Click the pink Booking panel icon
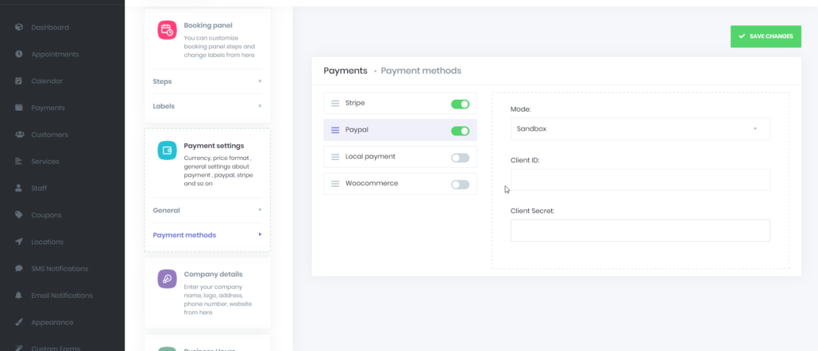 (x=168, y=30)
